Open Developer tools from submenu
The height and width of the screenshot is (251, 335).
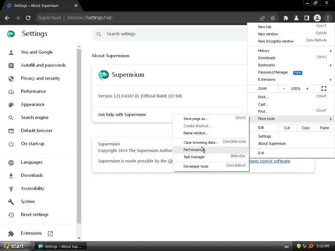coord(211,166)
